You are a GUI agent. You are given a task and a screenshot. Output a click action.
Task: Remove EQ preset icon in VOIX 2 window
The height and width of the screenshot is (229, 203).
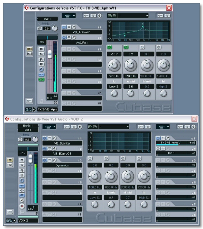click(95, 127)
